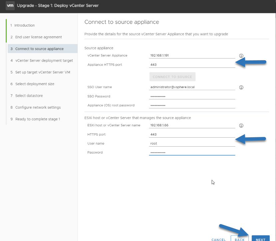
Task: Click the Appliance (OS) root password field
Action: click(192, 105)
